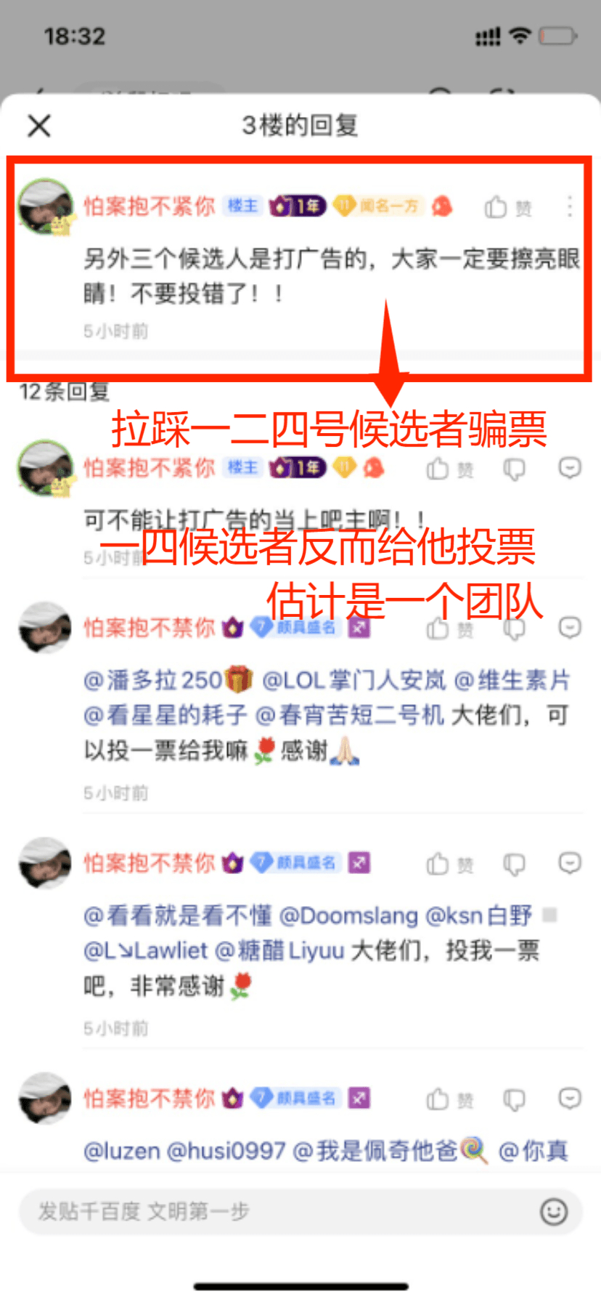Viewport: 601px width, 1302px height.
Task: Open mention link @看星星的耗子
Action: coord(165,716)
